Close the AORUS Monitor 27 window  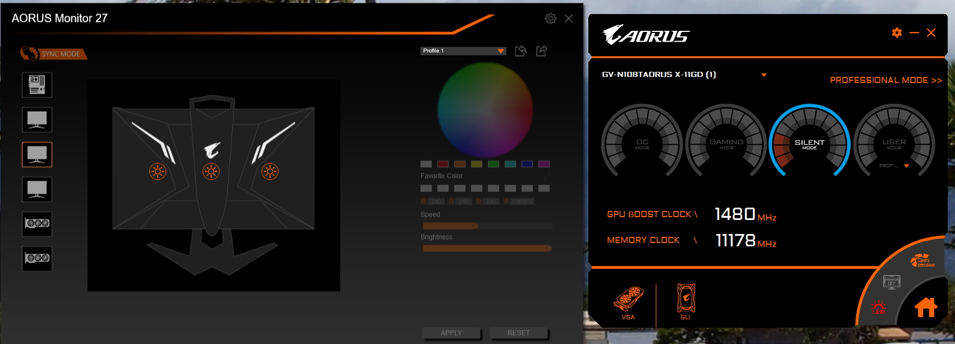pyautogui.click(x=569, y=19)
